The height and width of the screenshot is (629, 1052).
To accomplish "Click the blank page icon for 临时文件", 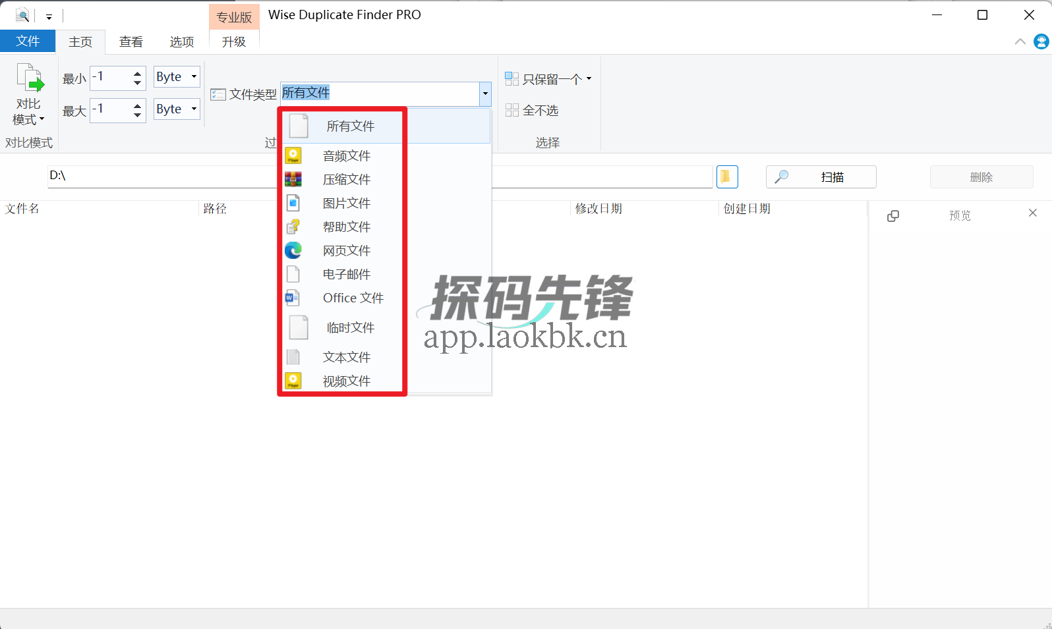I will pos(299,327).
